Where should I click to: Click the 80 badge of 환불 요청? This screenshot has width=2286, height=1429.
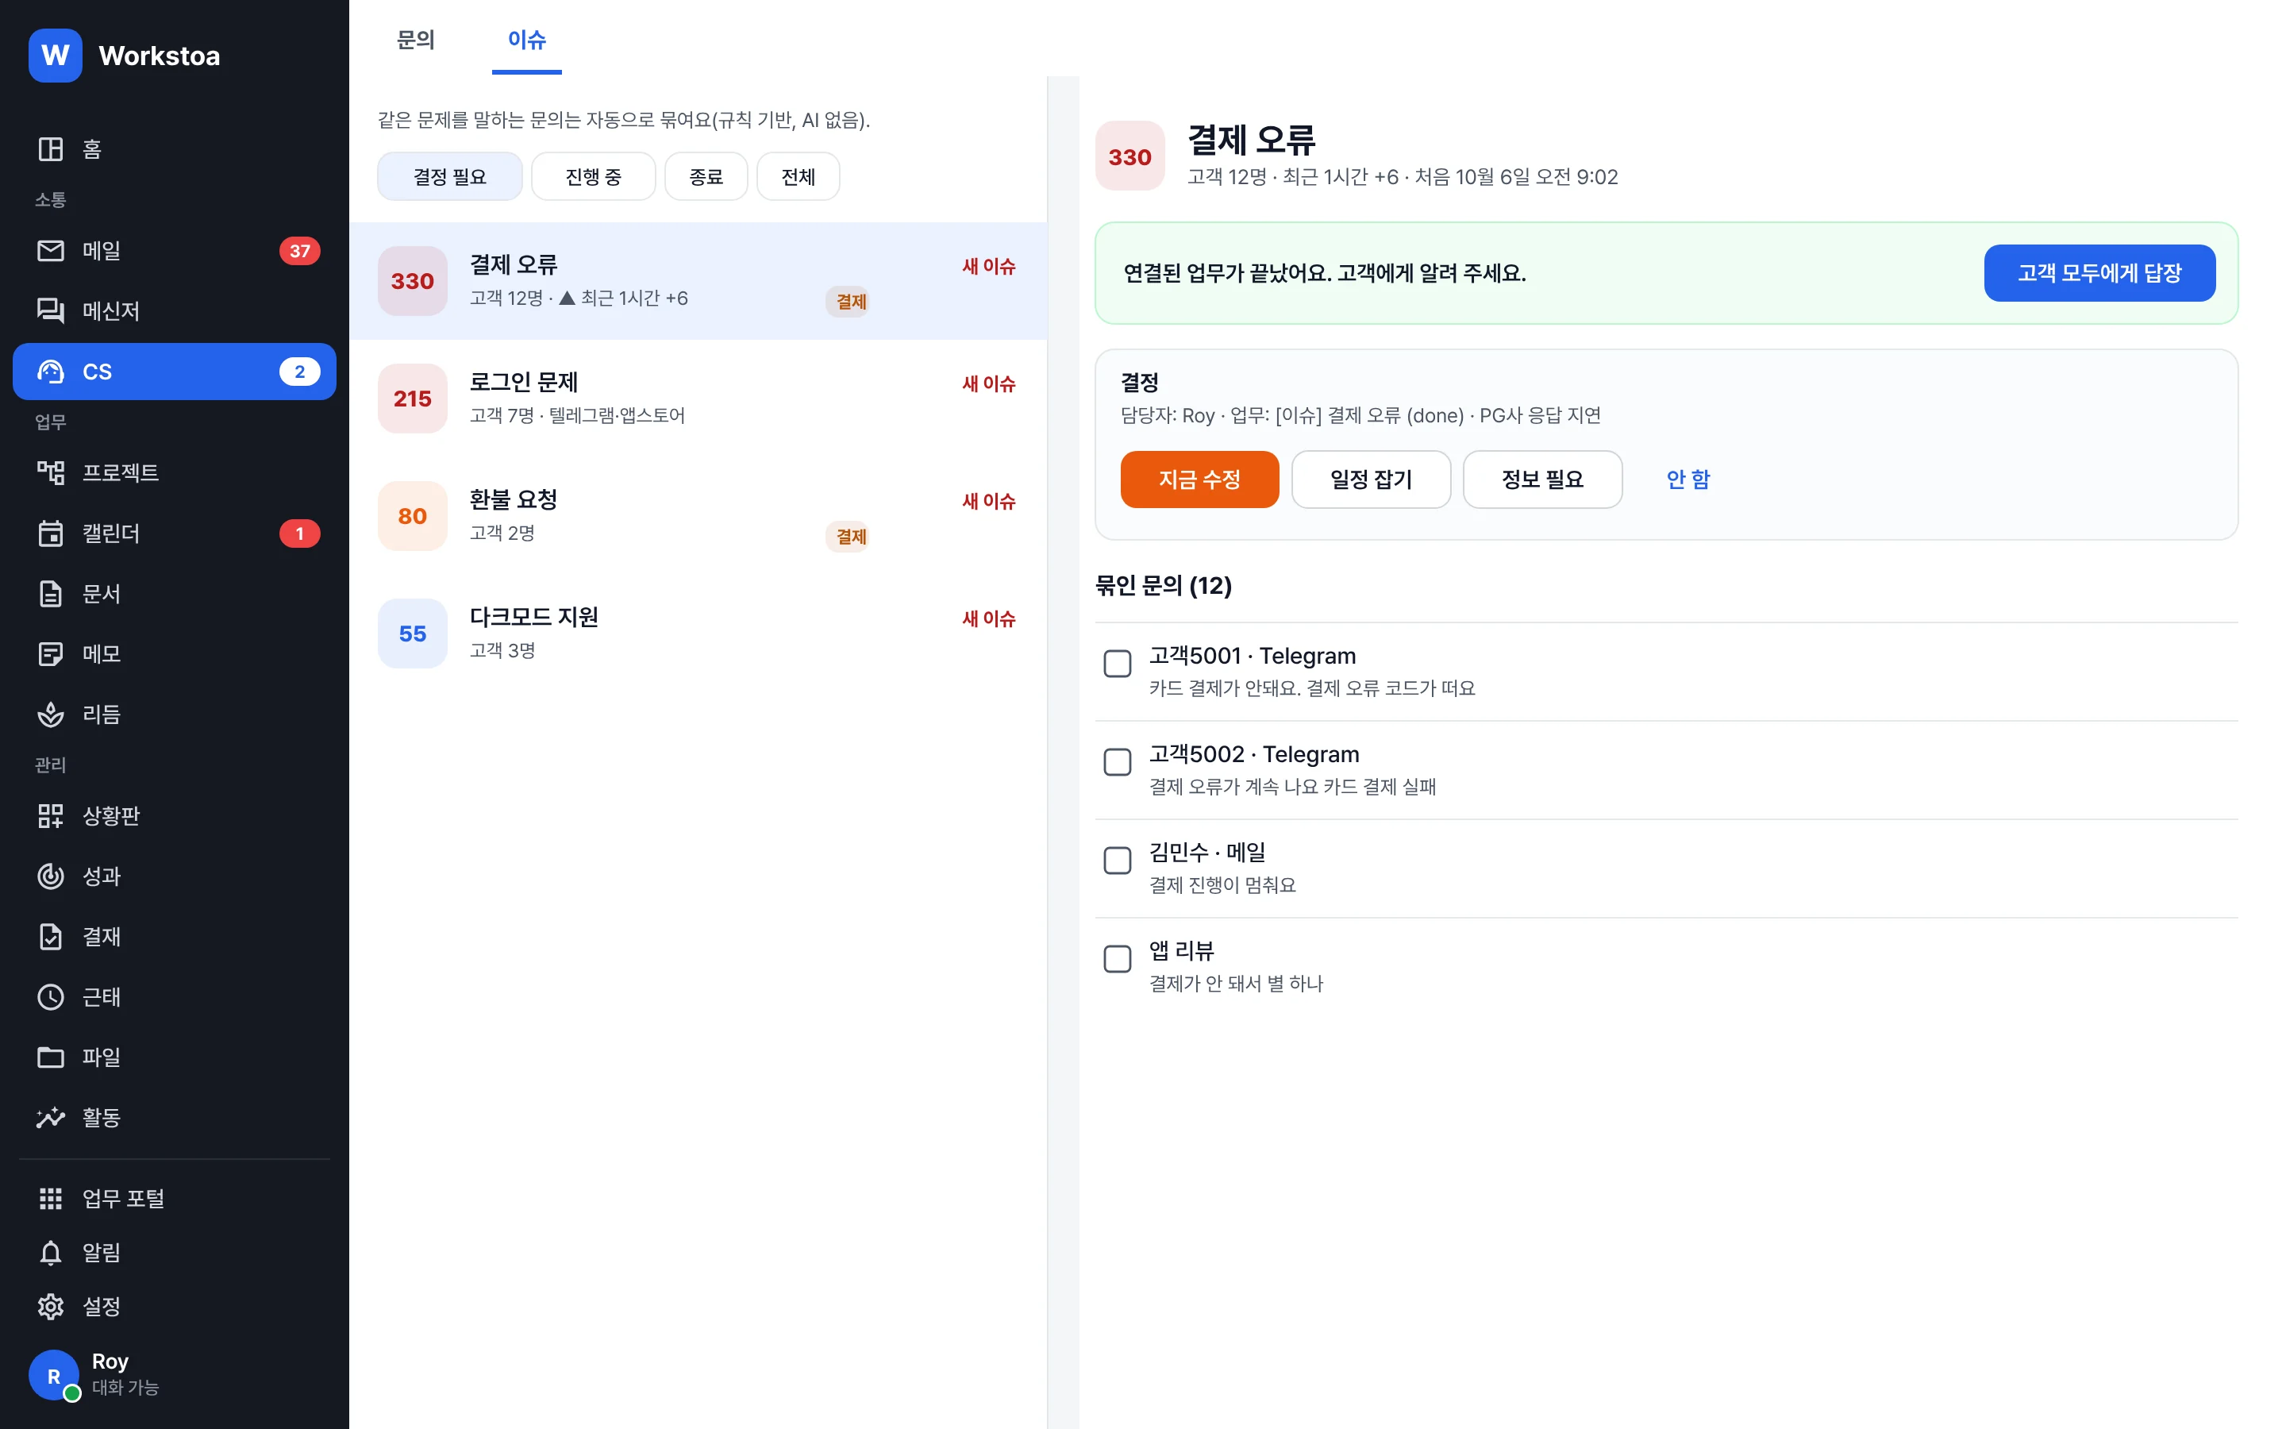click(412, 516)
